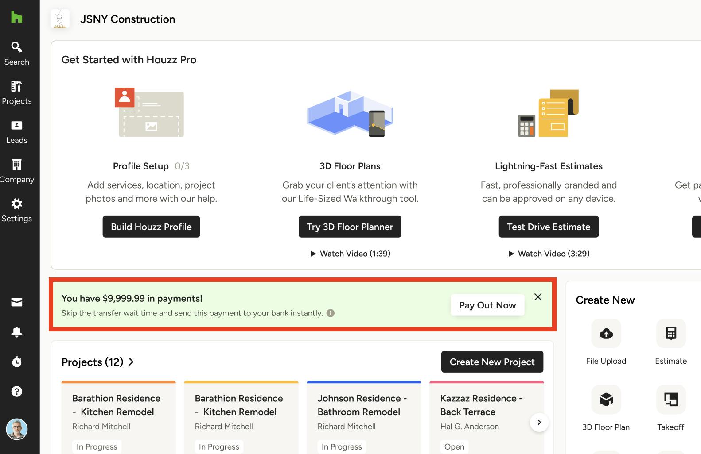Click Hal G. Anderson client name
The image size is (701, 454).
(x=470, y=427)
